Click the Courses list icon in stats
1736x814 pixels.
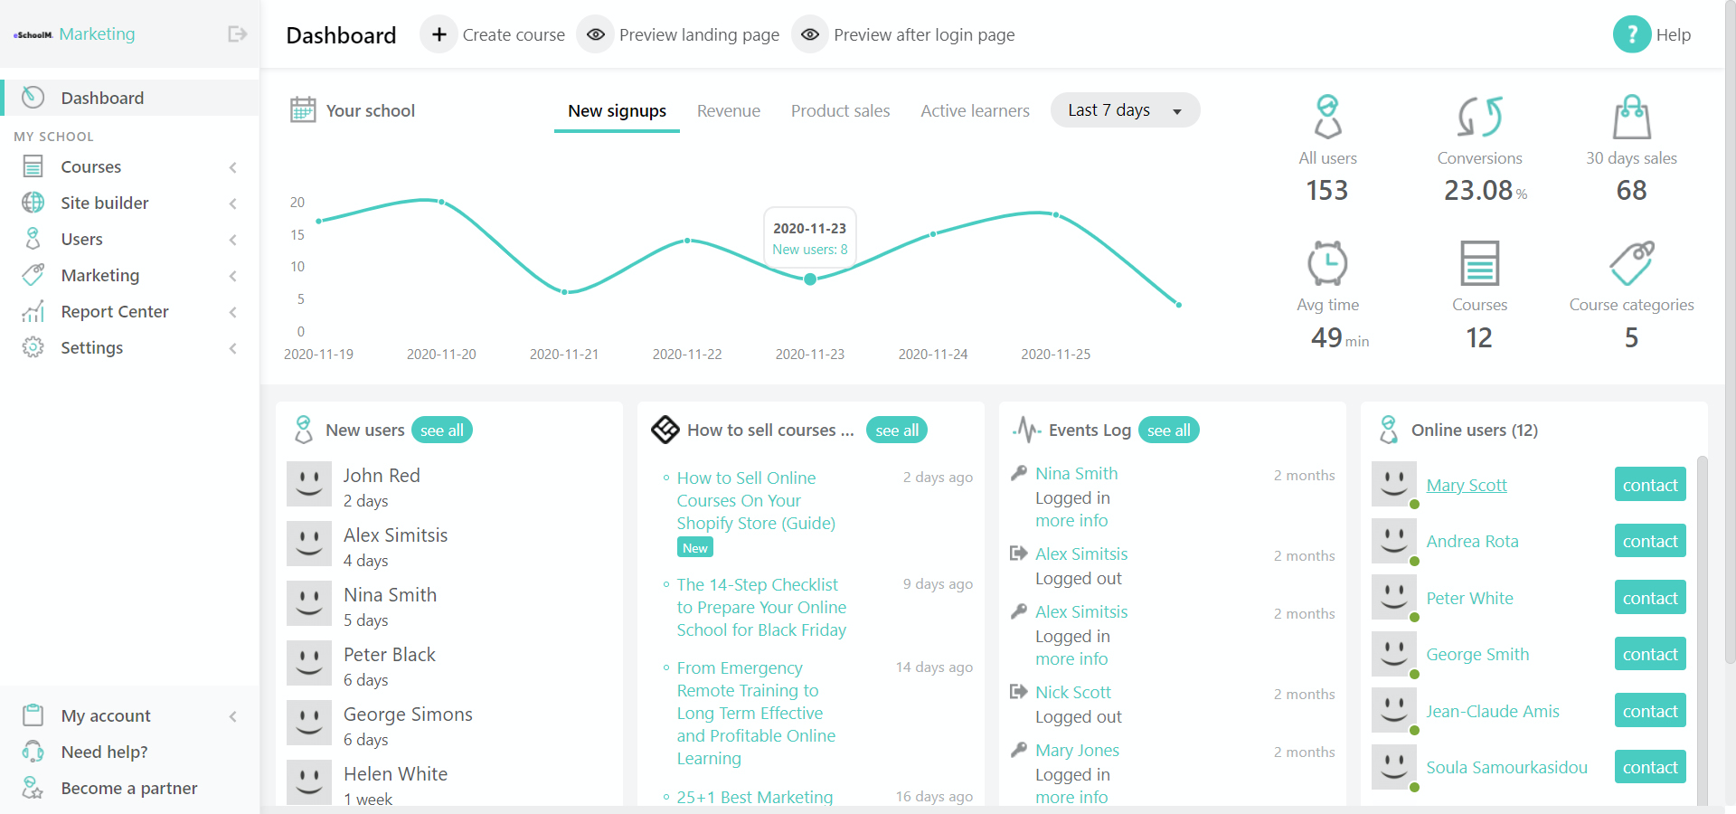tap(1479, 263)
